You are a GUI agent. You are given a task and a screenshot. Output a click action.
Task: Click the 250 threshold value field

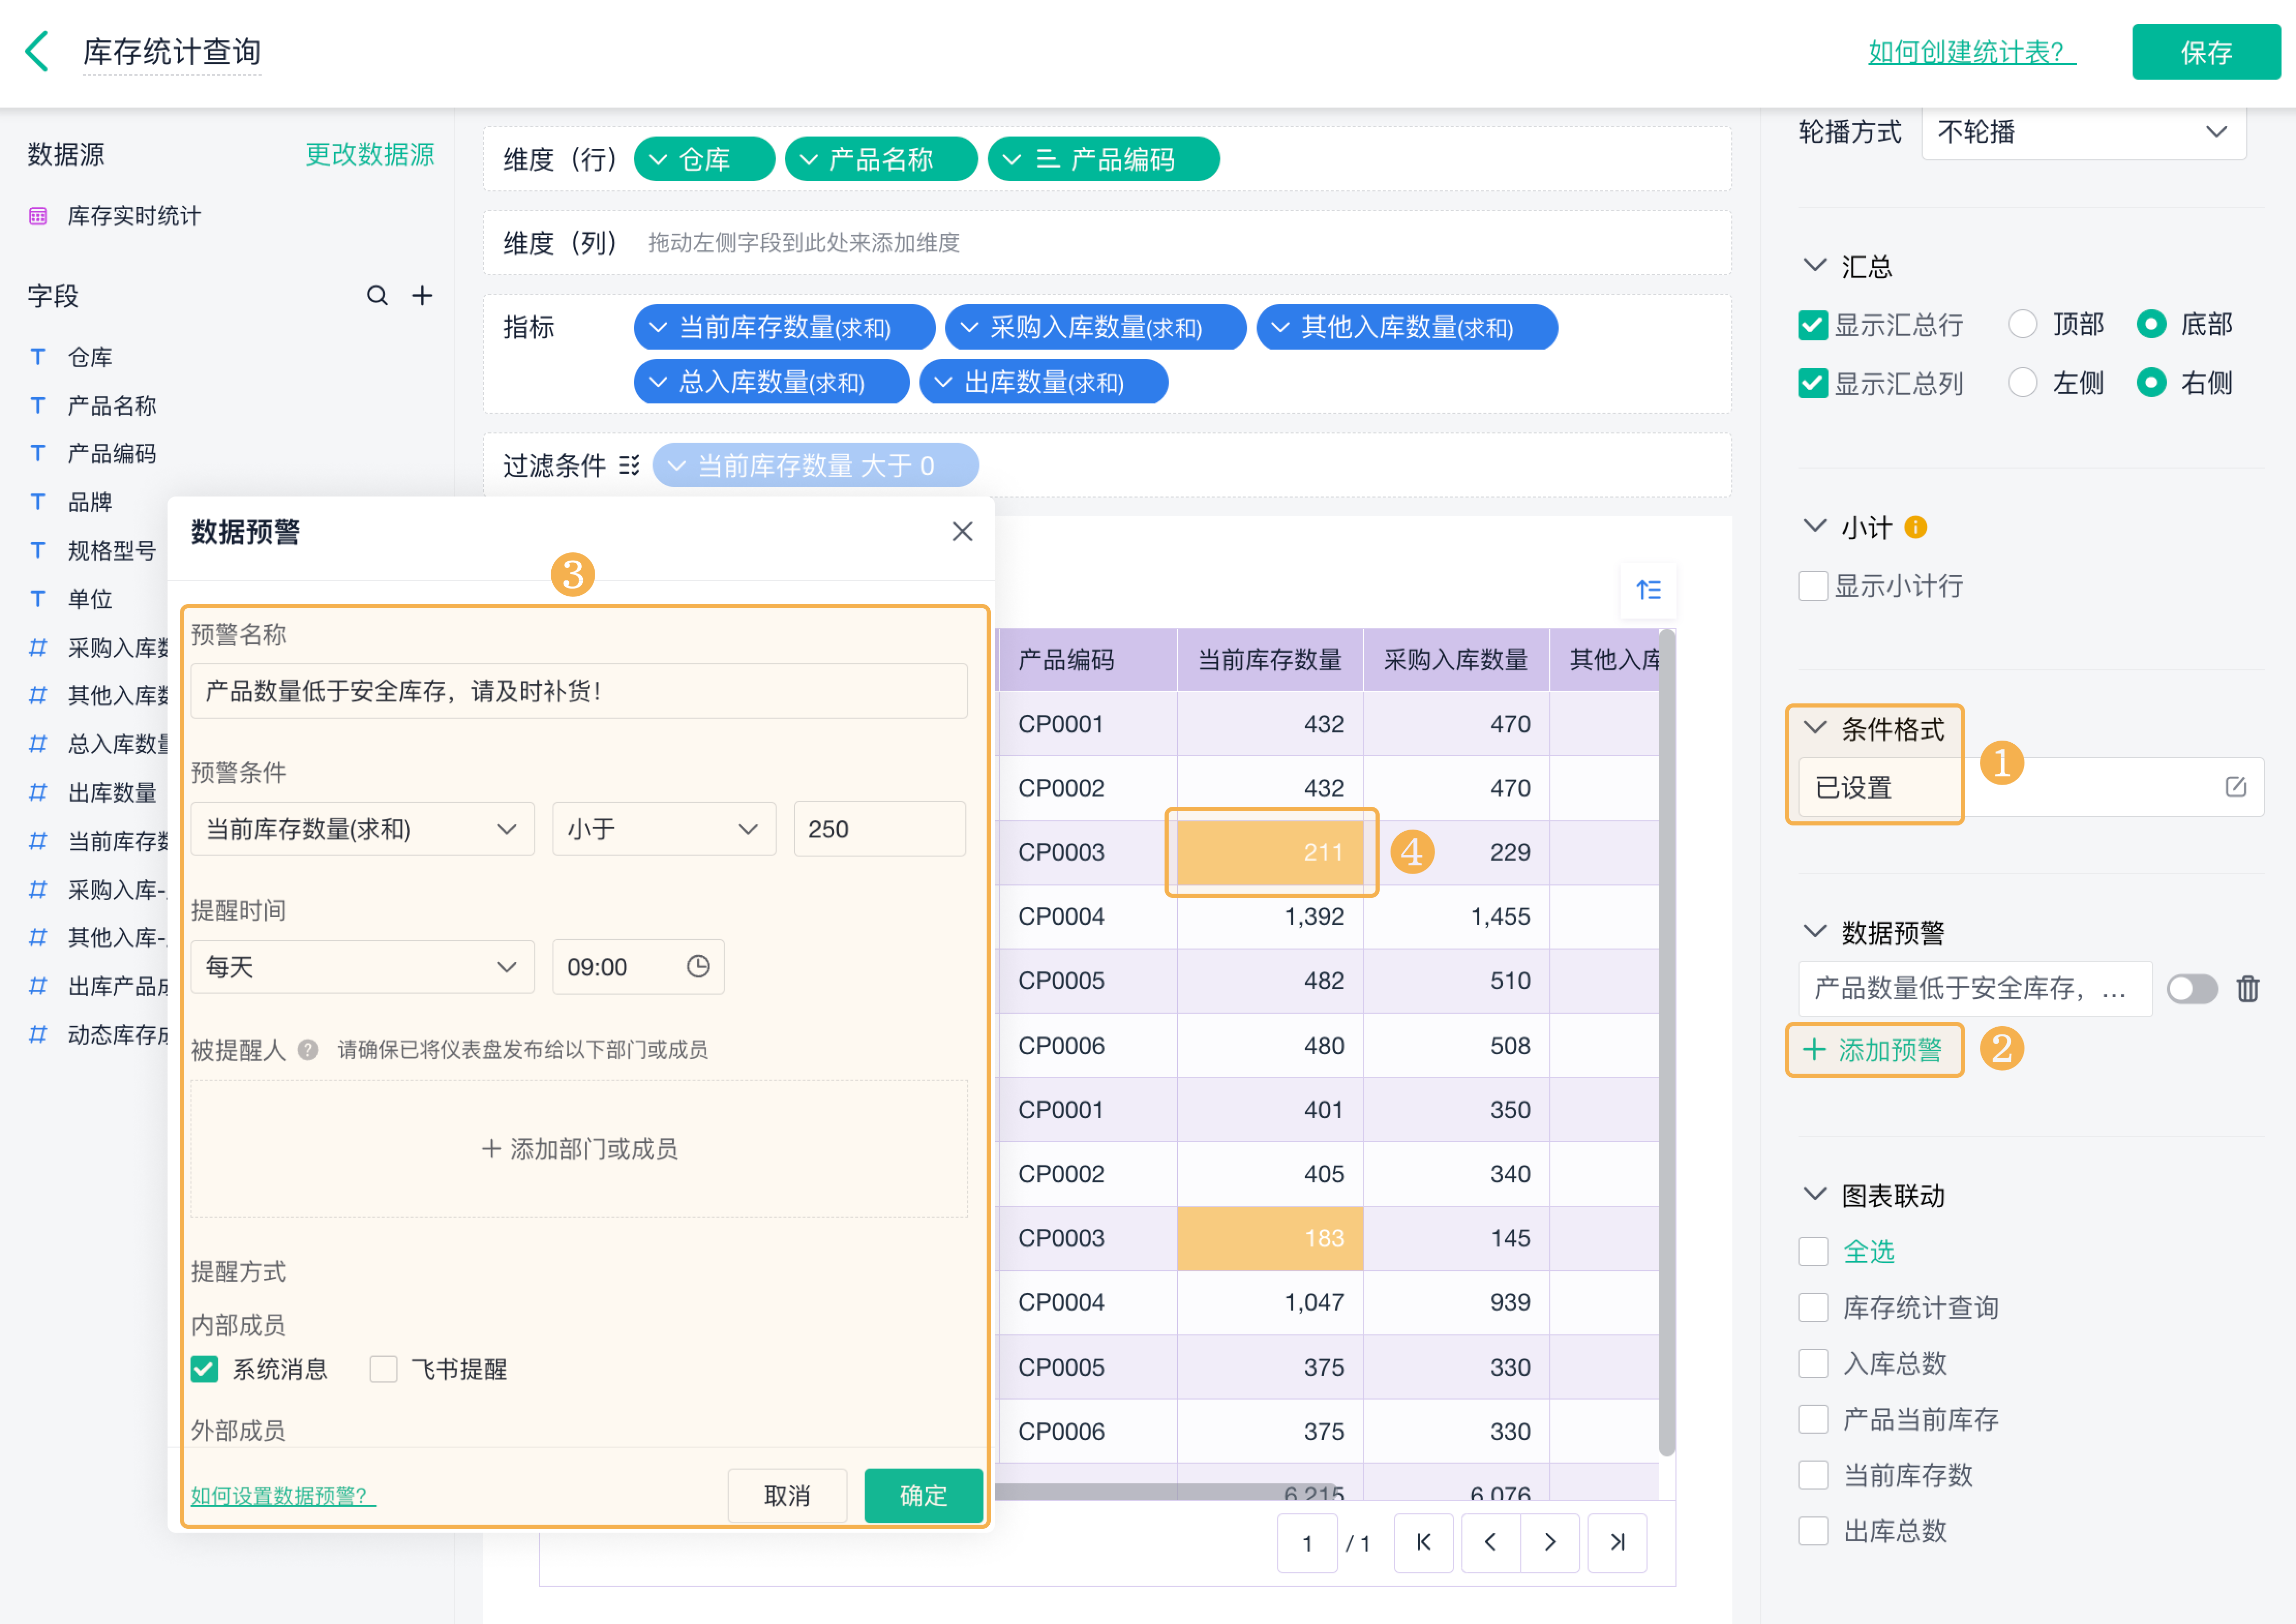[x=878, y=829]
